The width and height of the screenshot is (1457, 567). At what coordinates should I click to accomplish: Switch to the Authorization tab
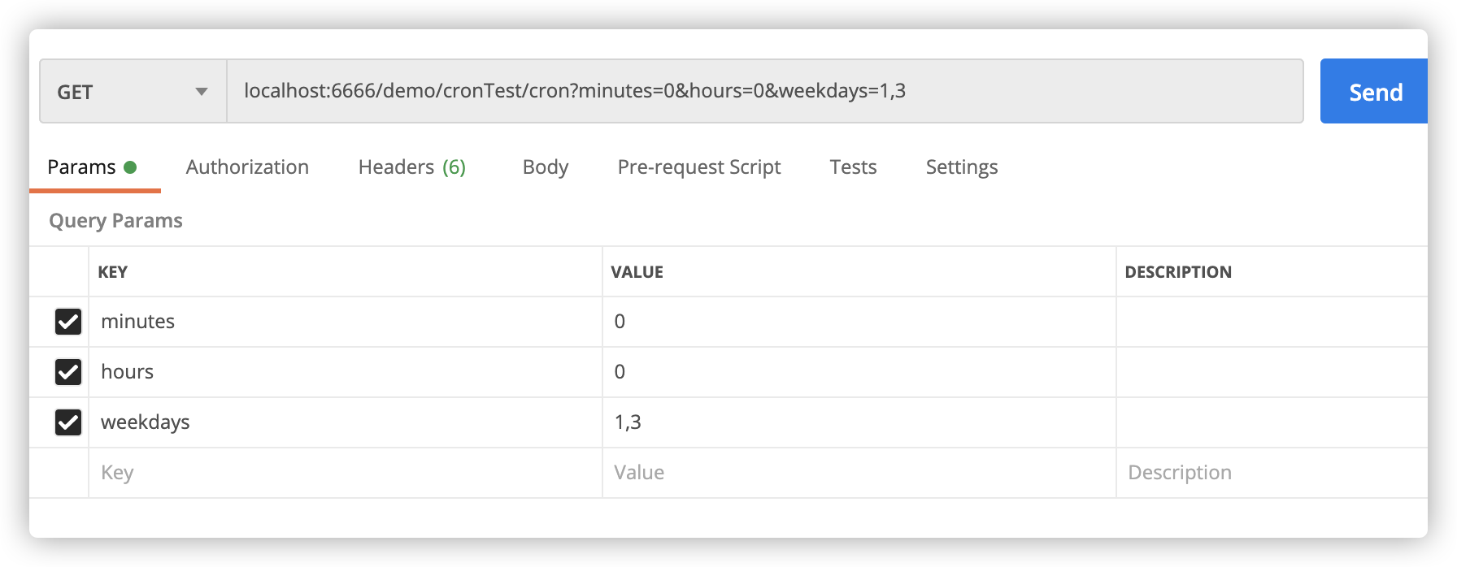point(247,167)
